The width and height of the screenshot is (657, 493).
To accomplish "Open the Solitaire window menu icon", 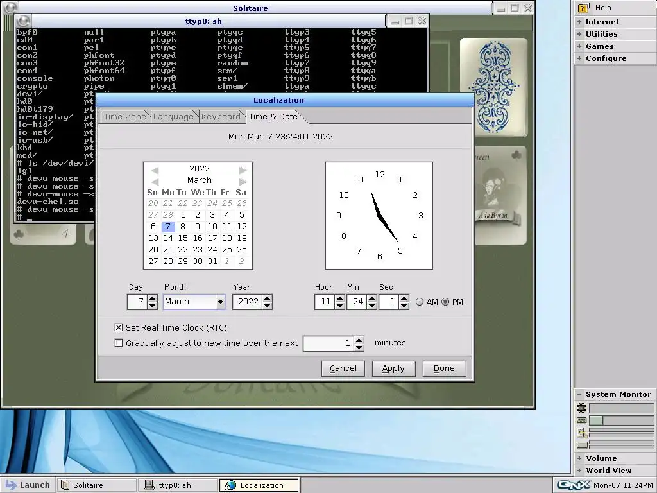I will click(x=10, y=7).
